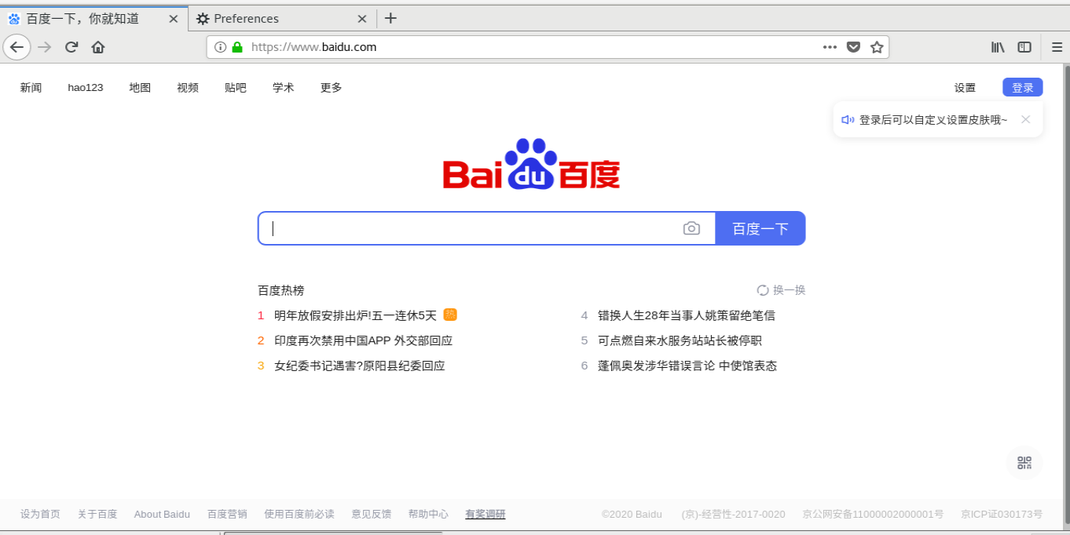Click 帮助中心 footer link
The width and height of the screenshot is (1070, 535).
pyautogui.click(x=428, y=515)
